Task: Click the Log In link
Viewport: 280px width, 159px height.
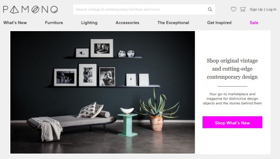Action: coord(271,10)
